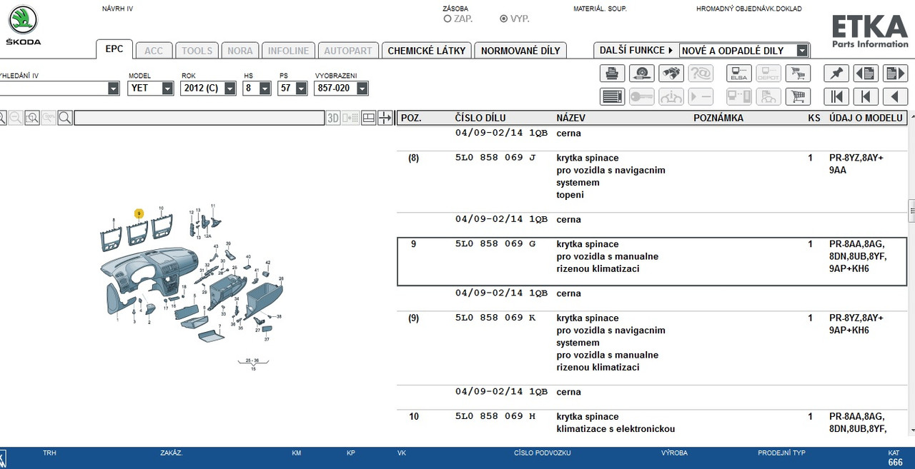The height and width of the screenshot is (469, 915).
Task: Click the POZ. column header
Action: 411,118
